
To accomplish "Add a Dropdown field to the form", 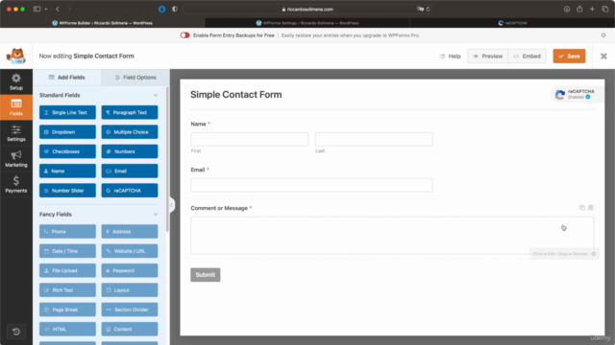I will (x=67, y=132).
